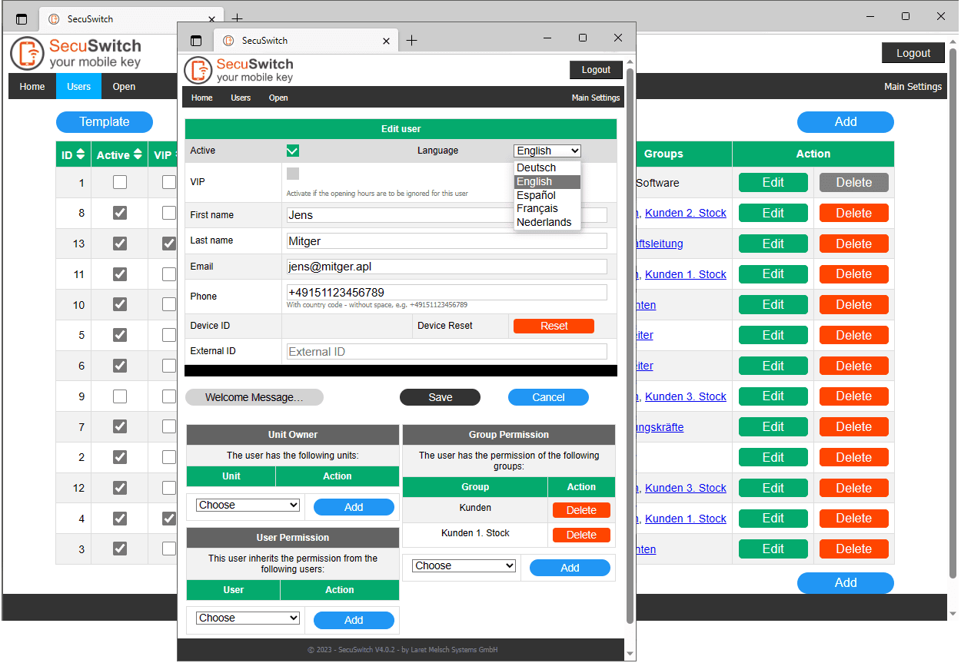Image resolution: width=961 pixels, height=663 pixels.
Task: Click the front window scrollbar up arrow
Action: point(630,61)
